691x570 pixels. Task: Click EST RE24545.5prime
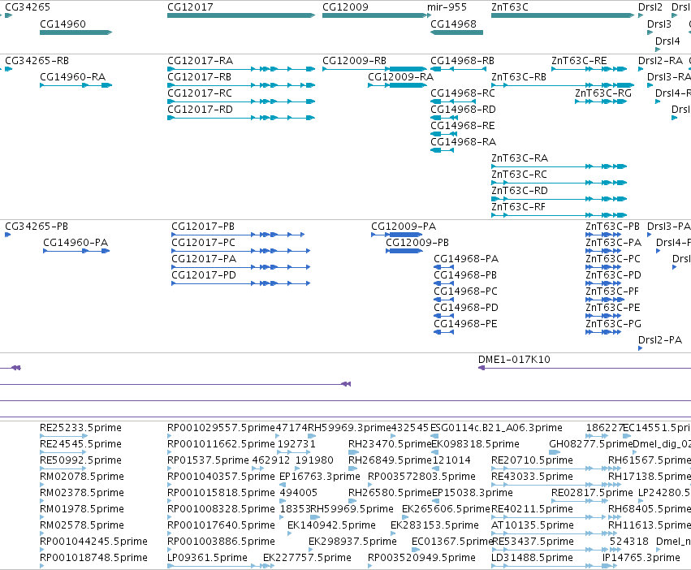pos(63,452)
